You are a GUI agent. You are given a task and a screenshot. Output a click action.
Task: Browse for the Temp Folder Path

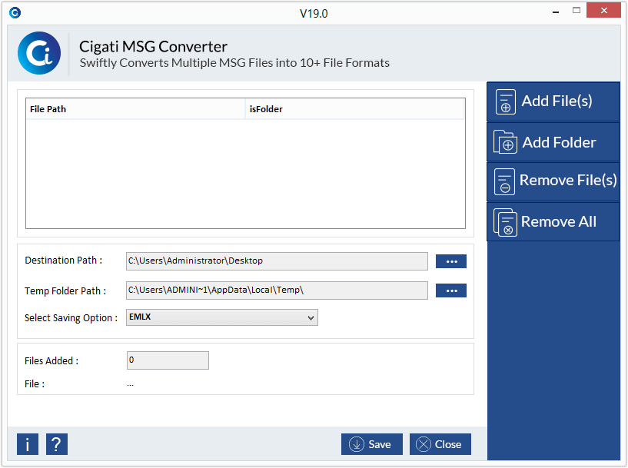tap(451, 290)
